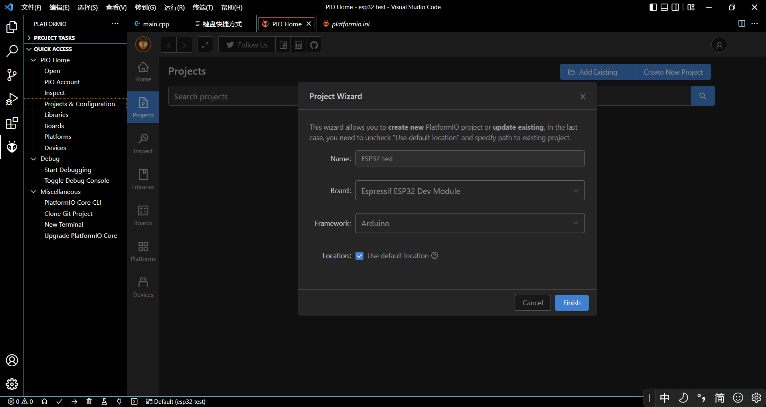The image size is (766, 407).
Task: Open the Framework dropdown showing Arduino
Action: point(470,223)
